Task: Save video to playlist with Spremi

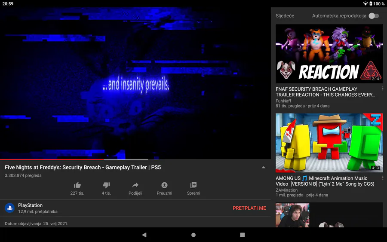Action: coord(193,185)
